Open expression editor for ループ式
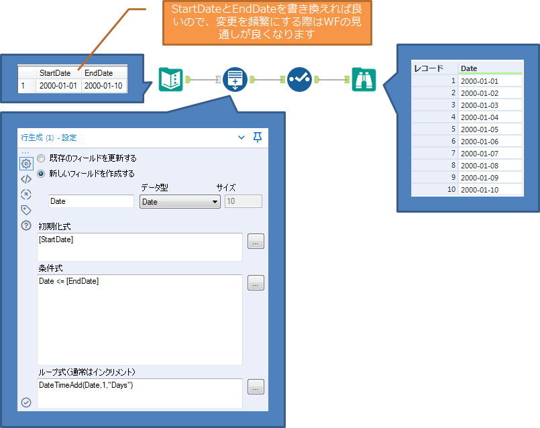 (x=256, y=386)
